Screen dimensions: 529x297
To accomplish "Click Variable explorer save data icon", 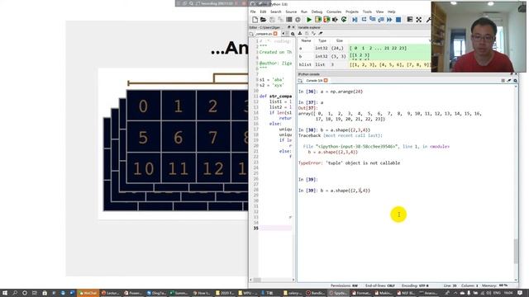I will [x=307, y=33].
